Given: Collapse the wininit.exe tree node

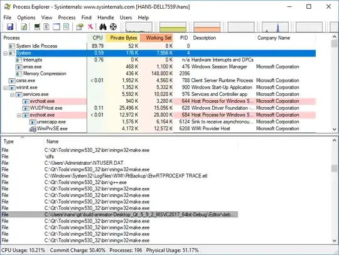Looking at the screenshot, I should pyautogui.click(x=6, y=88).
